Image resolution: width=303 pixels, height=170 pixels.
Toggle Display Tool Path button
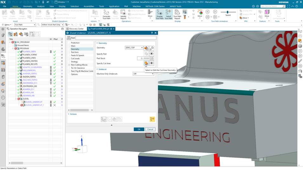(159, 15)
